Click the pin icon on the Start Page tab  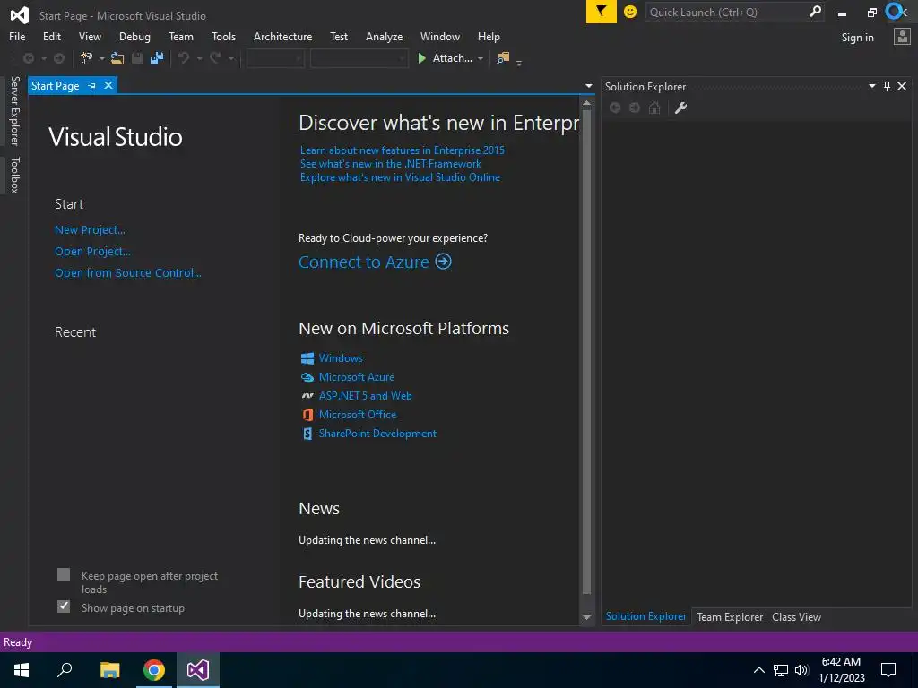[x=92, y=85]
